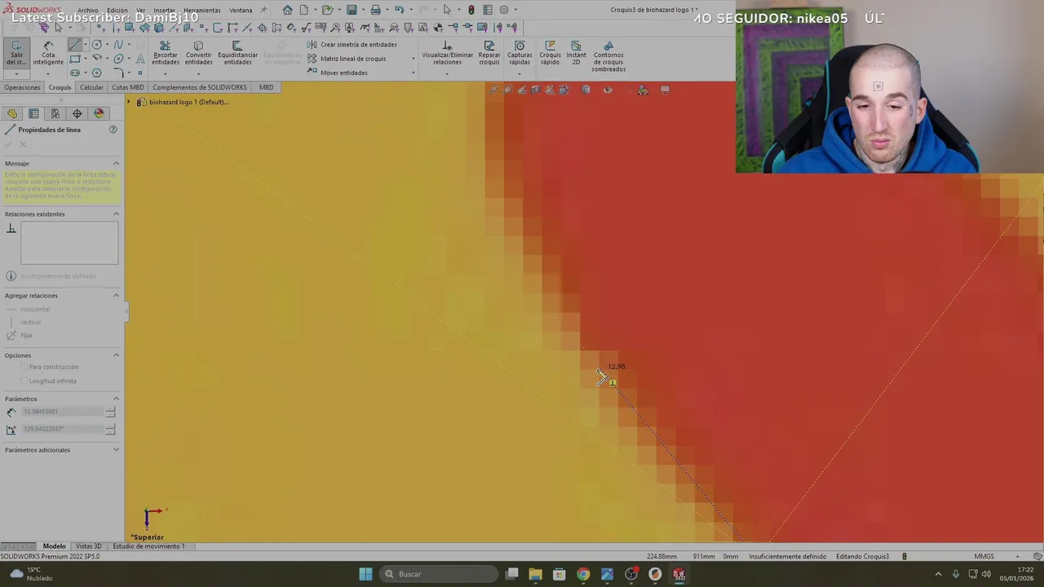Switch to the Cotas MBD tab
This screenshot has width=1044, height=587.
point(127,87)
